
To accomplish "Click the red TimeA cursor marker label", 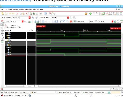I will 116,28.
